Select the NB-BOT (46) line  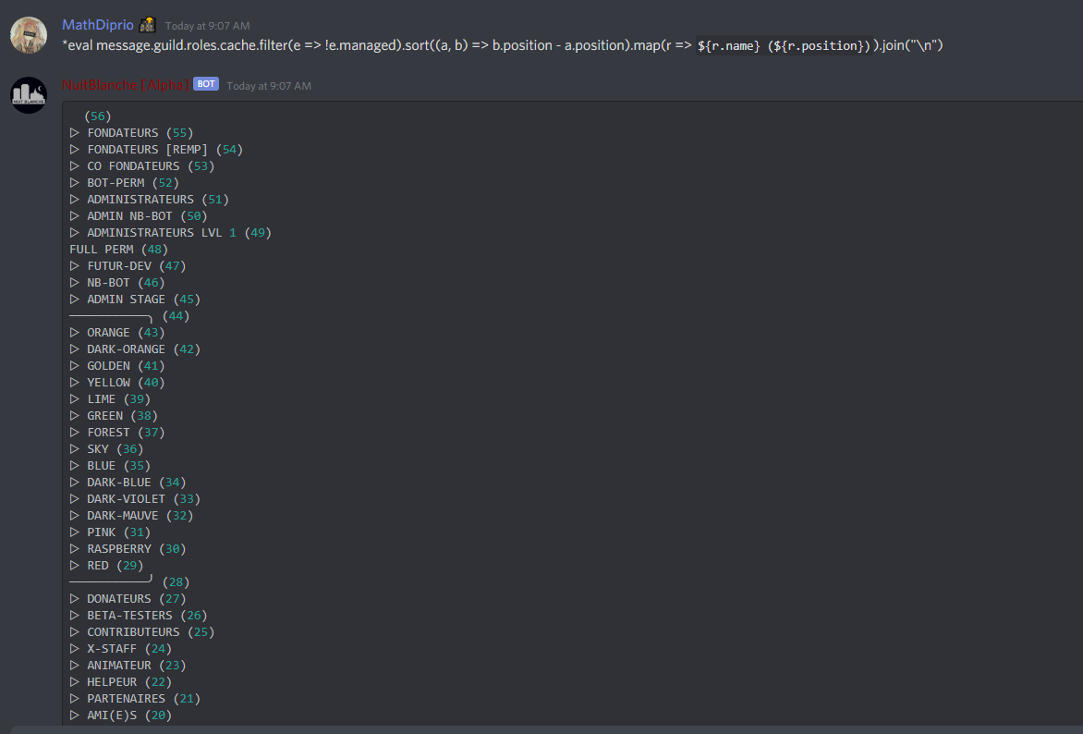(x=117, y=283)
